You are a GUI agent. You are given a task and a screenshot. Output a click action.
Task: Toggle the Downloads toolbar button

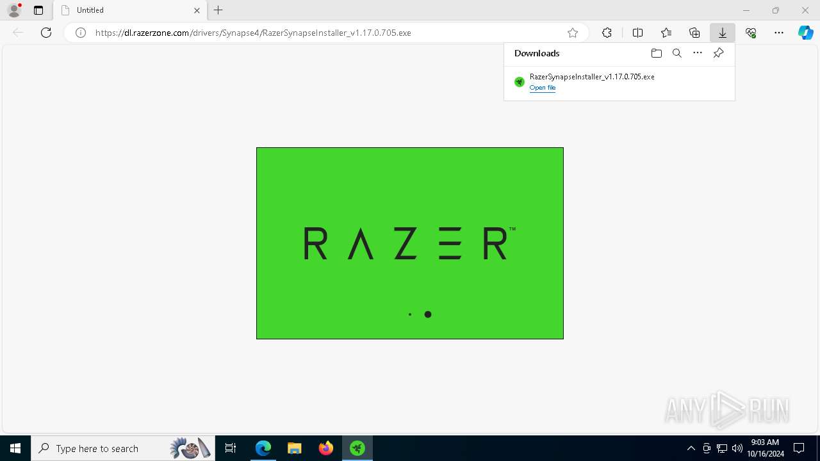723,33
